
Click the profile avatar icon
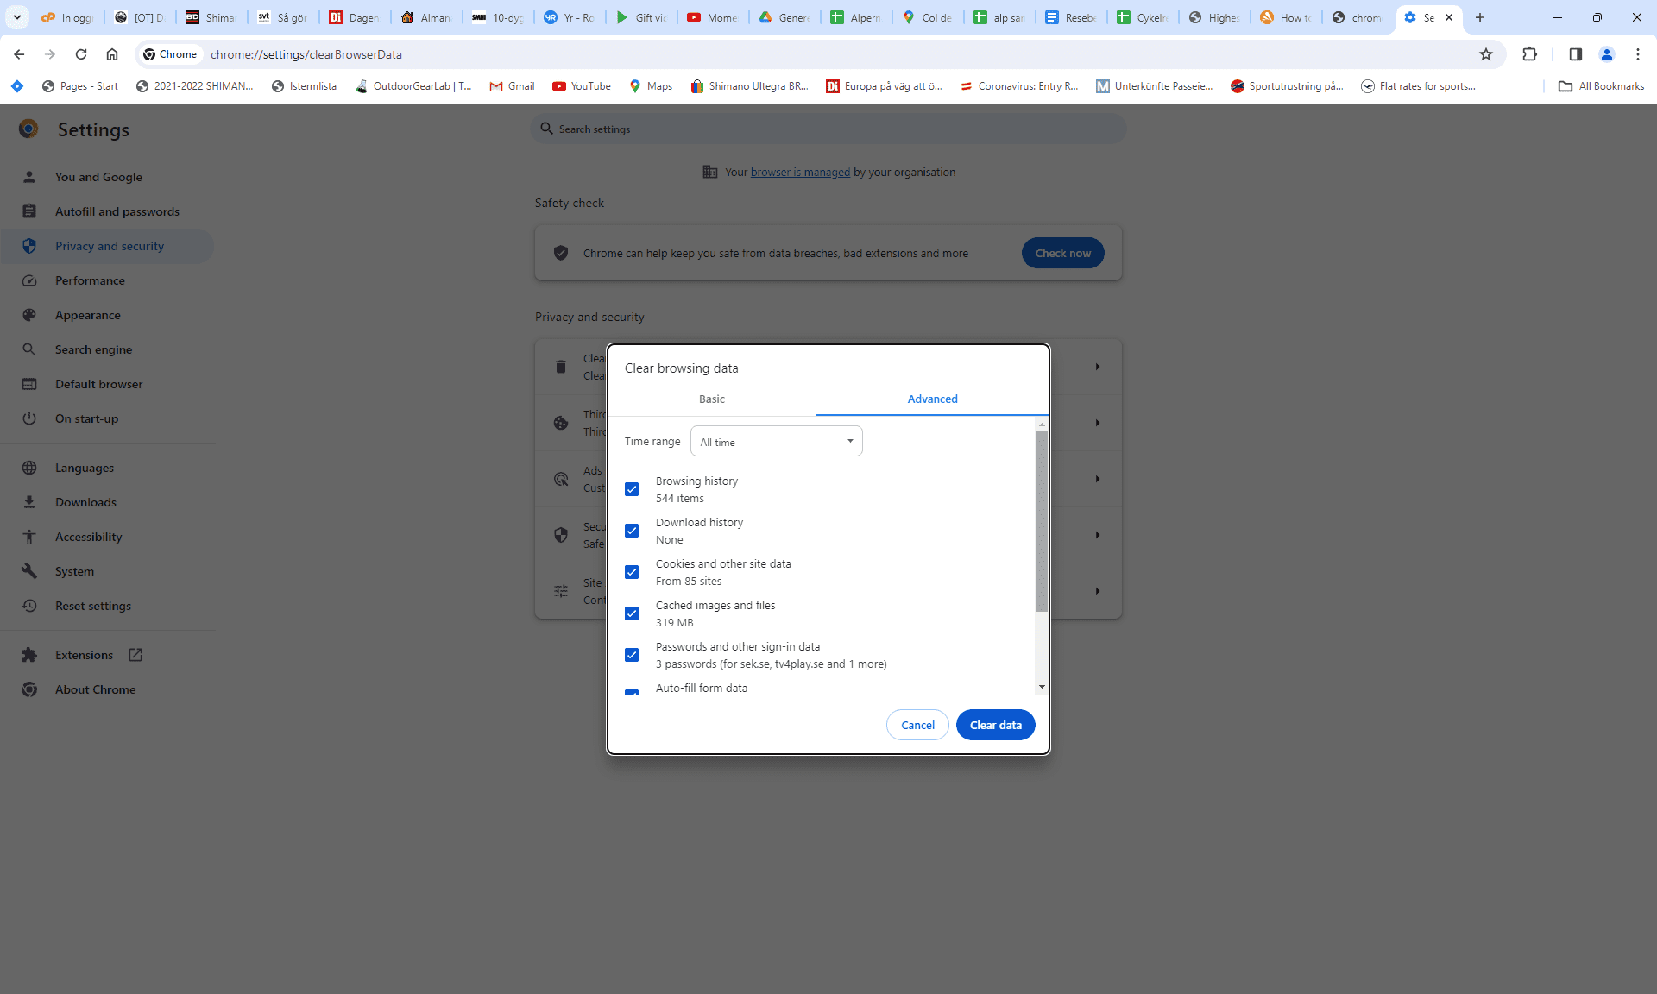pos(1606,54)
